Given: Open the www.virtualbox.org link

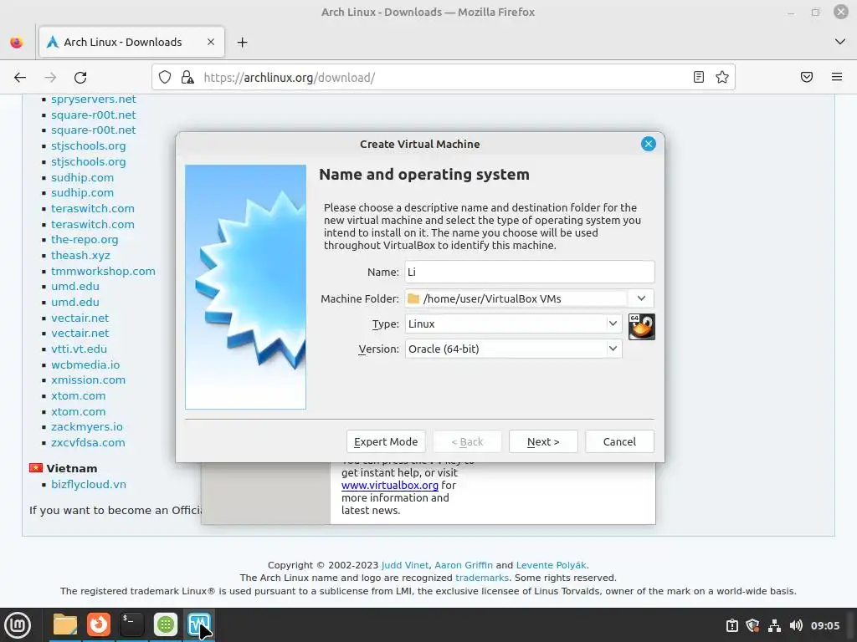Looking at the screenshot, I should [x=390, y=486].
